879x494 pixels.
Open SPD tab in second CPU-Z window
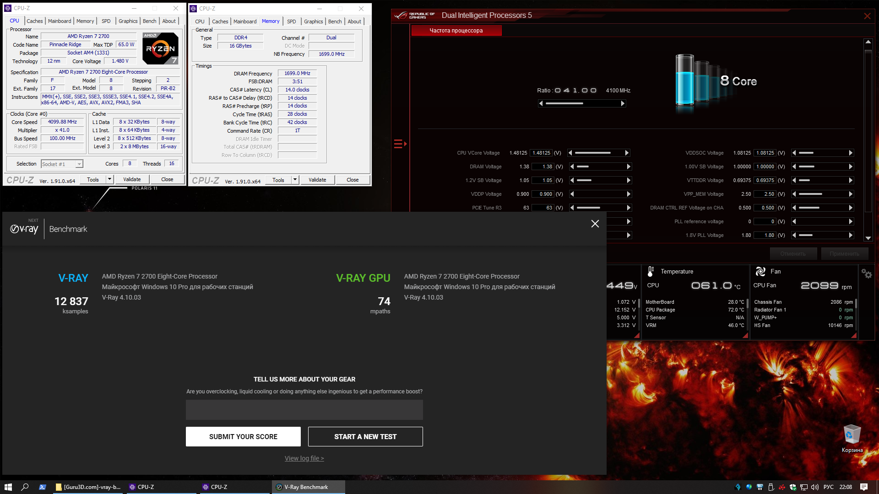291,21
